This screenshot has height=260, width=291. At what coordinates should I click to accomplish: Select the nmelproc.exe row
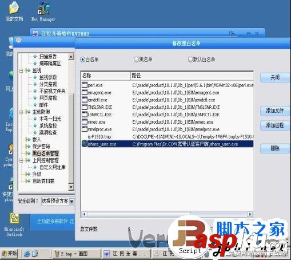click(x=168, y=129)
